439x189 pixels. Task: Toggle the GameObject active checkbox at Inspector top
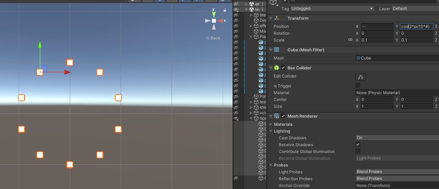point(285,1)
